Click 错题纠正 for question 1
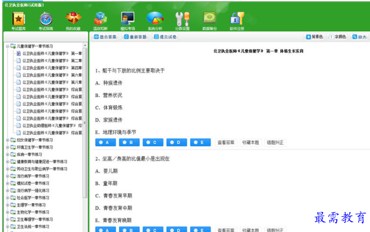Viewport: 370px width, 232px height. 275,142
